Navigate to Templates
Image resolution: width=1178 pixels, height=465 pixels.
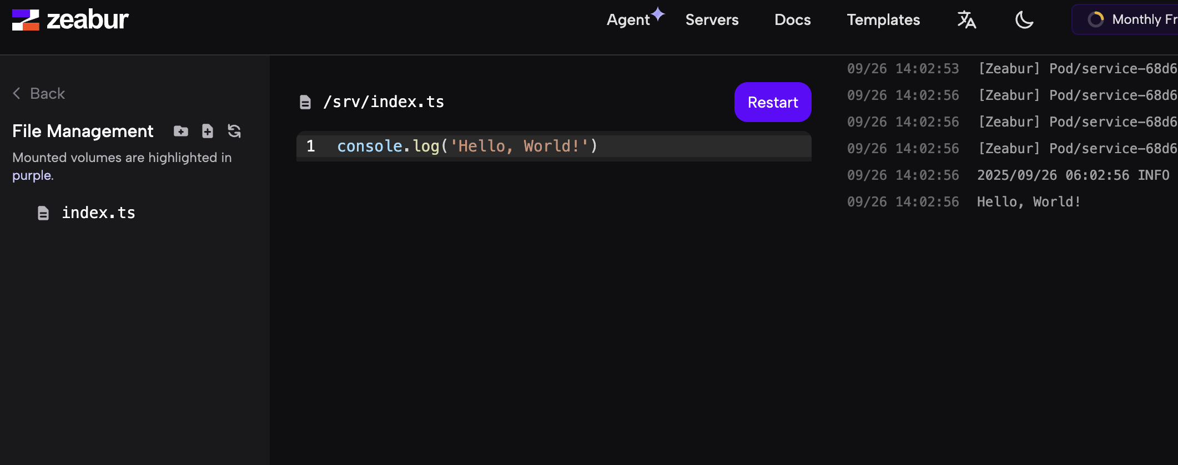coord(883,20)
